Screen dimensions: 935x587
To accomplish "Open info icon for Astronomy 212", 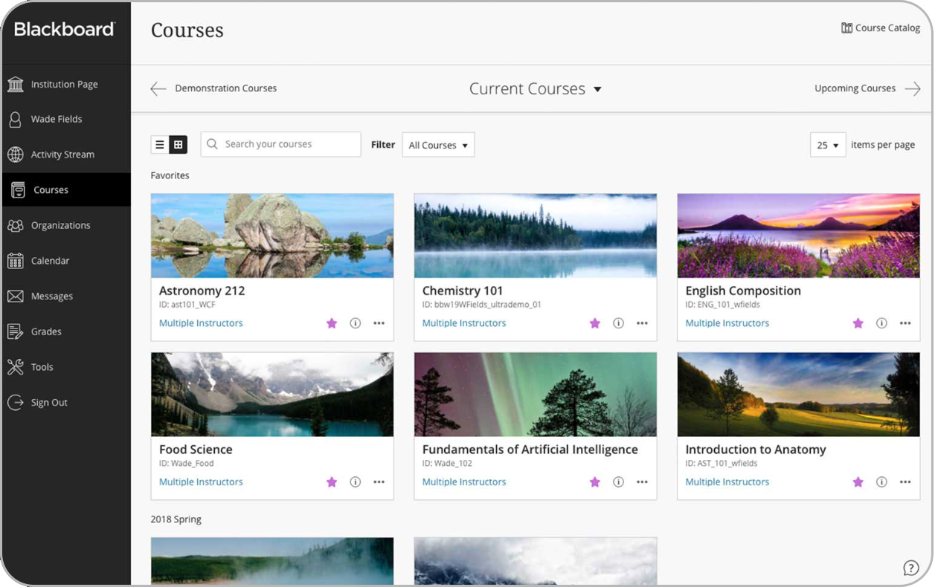I will coord(356,323).
